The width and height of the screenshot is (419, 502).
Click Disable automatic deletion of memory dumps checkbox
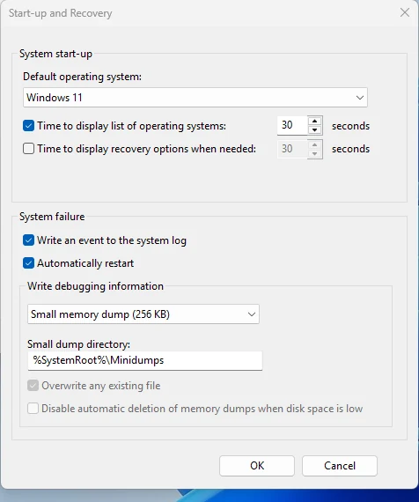[33, 409]
